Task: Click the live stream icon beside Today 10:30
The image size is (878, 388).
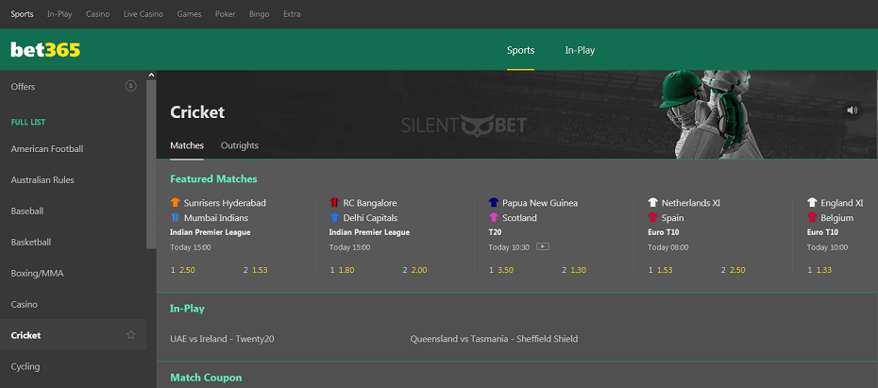Action: 542,246
